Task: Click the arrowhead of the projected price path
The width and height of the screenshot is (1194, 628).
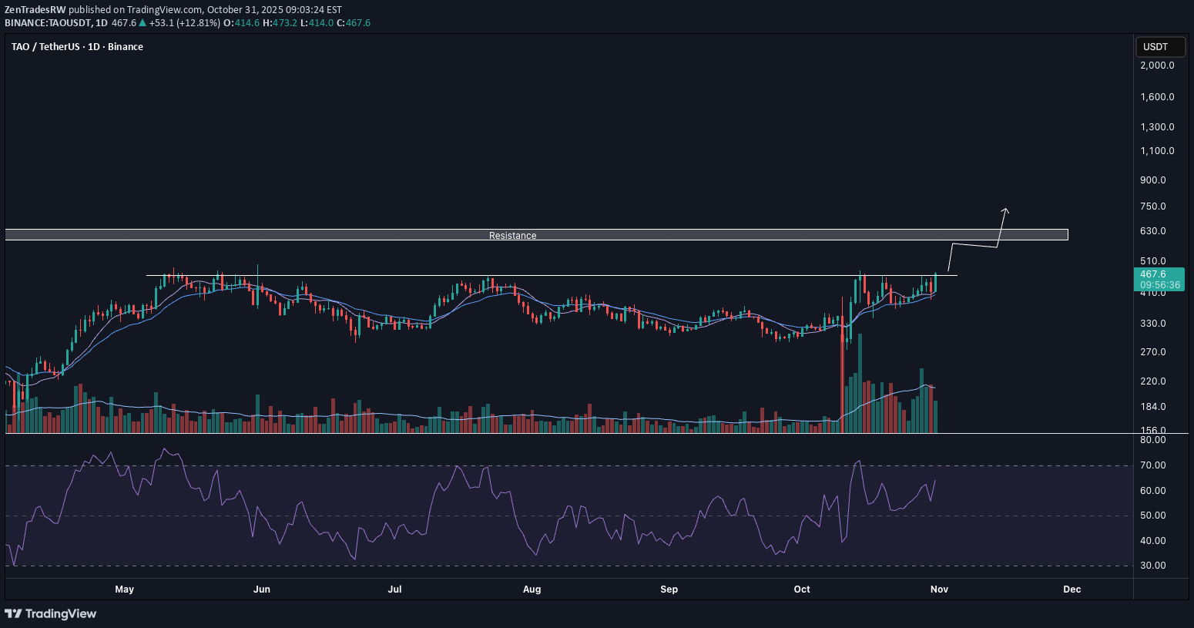Action: pyautogui.click(x=1005, y=210)
